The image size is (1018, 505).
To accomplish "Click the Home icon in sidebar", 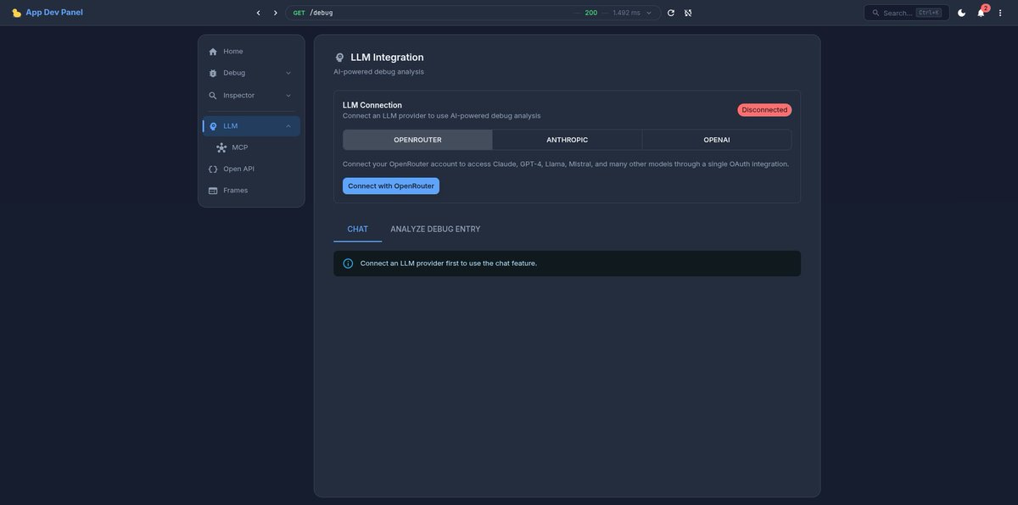I will click(213, 52).
